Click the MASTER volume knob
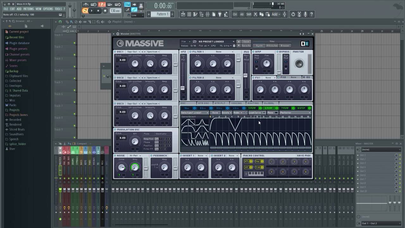405x228 pixels. pos(299,63)
